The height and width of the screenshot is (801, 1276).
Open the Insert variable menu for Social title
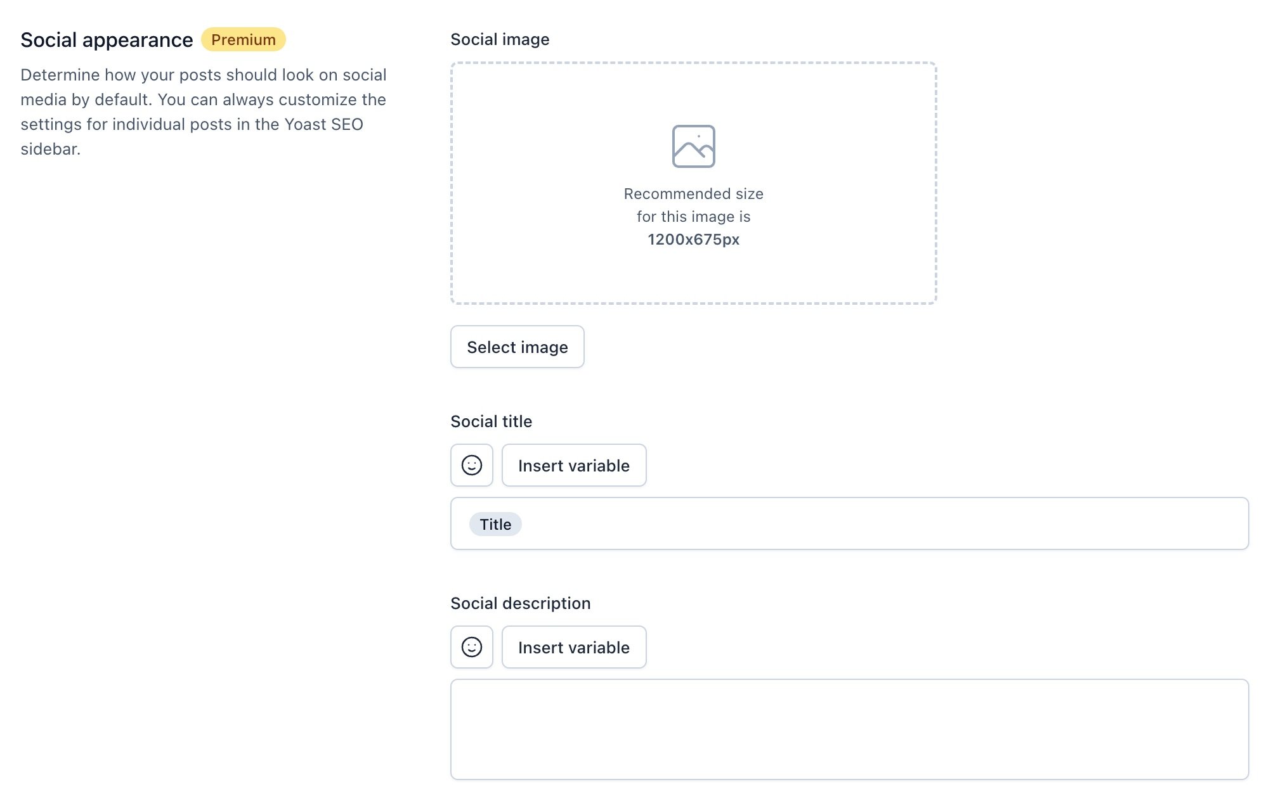[x=573, y=465]
